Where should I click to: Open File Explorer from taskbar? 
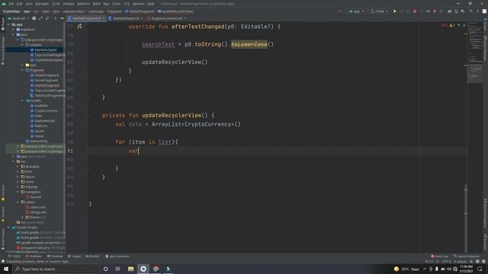pos(130,269)
